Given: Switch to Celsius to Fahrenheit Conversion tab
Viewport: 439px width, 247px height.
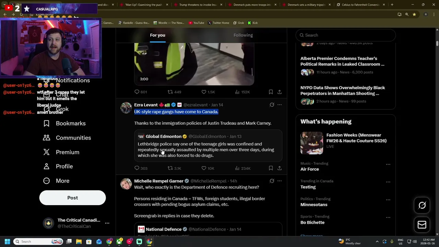Looking at the screenshot, I should tap(360, 5).
